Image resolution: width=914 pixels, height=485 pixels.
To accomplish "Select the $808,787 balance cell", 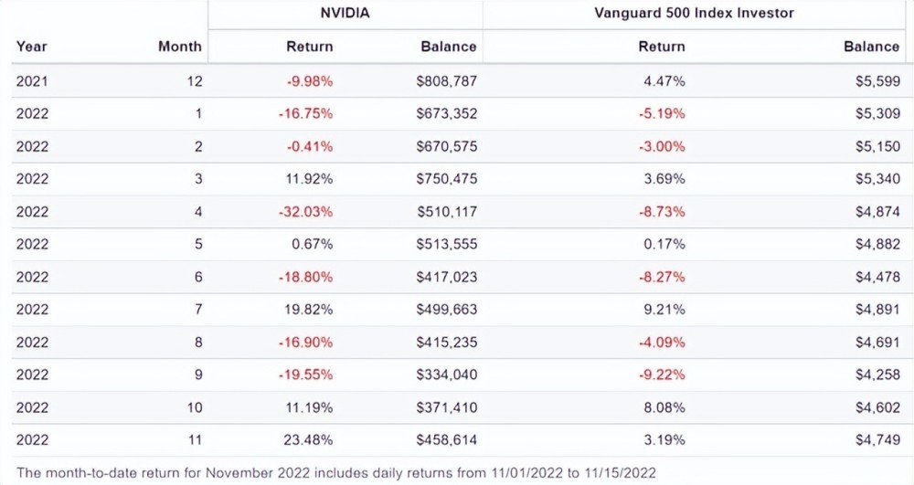I will 446,81.
